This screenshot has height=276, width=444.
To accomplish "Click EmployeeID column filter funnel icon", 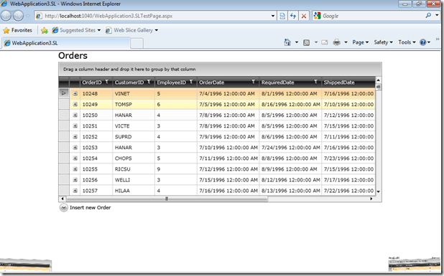I will coord(191,82).
